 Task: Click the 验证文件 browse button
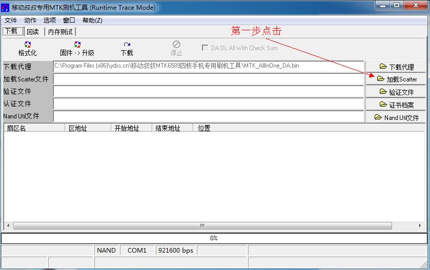coord(396,92)
